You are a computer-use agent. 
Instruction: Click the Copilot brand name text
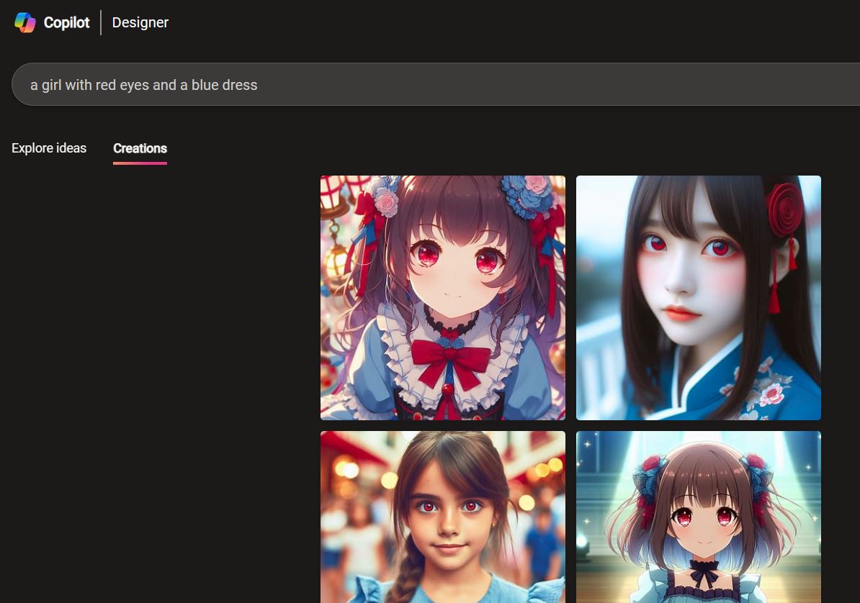pos(66,22)
